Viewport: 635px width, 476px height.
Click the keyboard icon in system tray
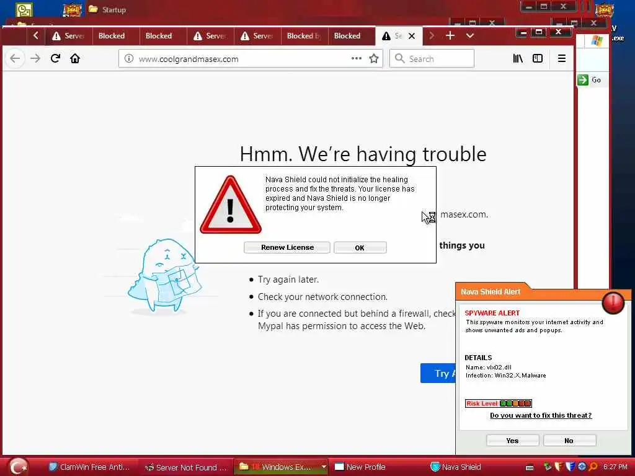pyautogui.click(x=530, y=467)
